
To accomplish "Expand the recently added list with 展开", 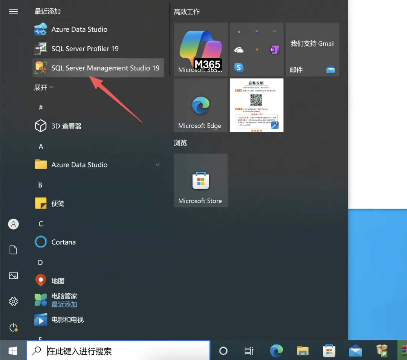I will tap(44, 87).
